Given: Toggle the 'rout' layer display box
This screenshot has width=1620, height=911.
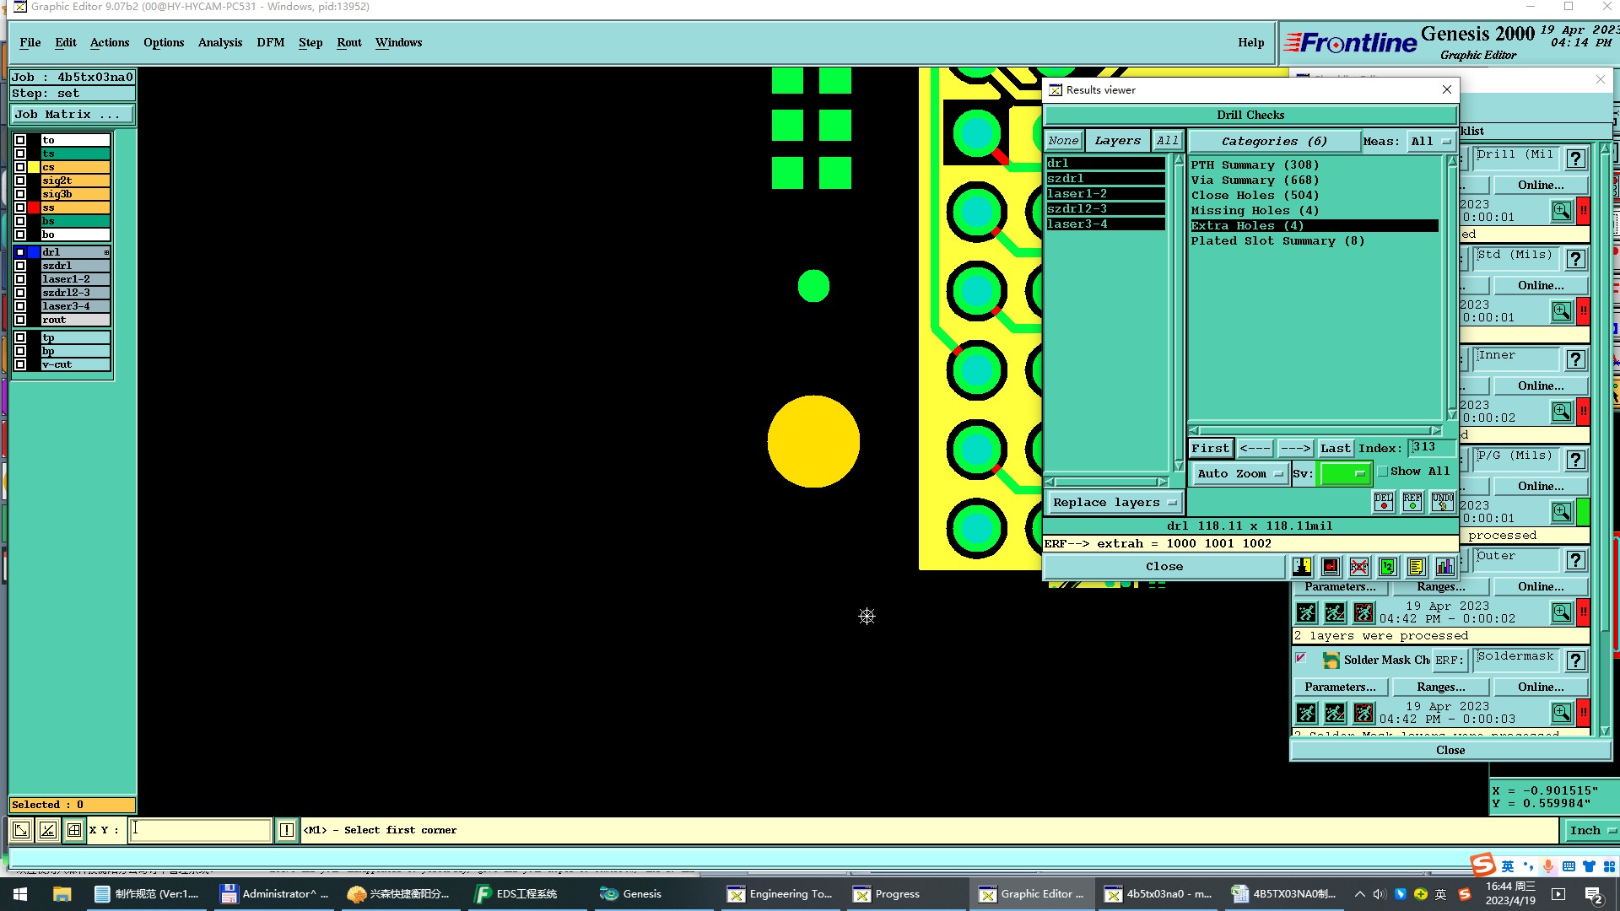Looking at the screenshot, I should click(x=20, y=320).
